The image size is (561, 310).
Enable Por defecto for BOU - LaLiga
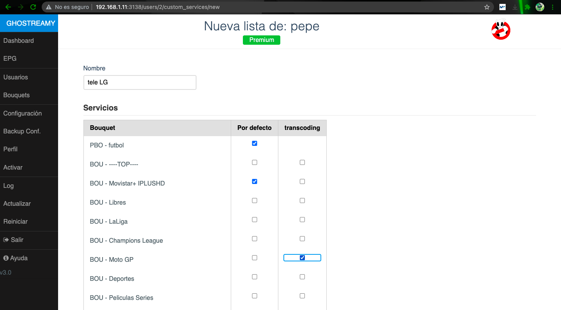(x=255, y=220)
